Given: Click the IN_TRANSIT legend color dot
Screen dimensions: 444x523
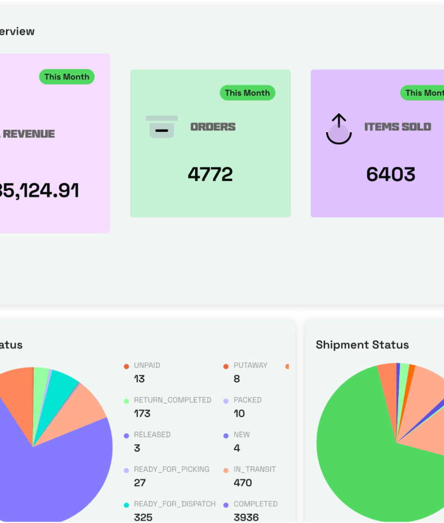Looking at the screenshot, I should [226, 470].
